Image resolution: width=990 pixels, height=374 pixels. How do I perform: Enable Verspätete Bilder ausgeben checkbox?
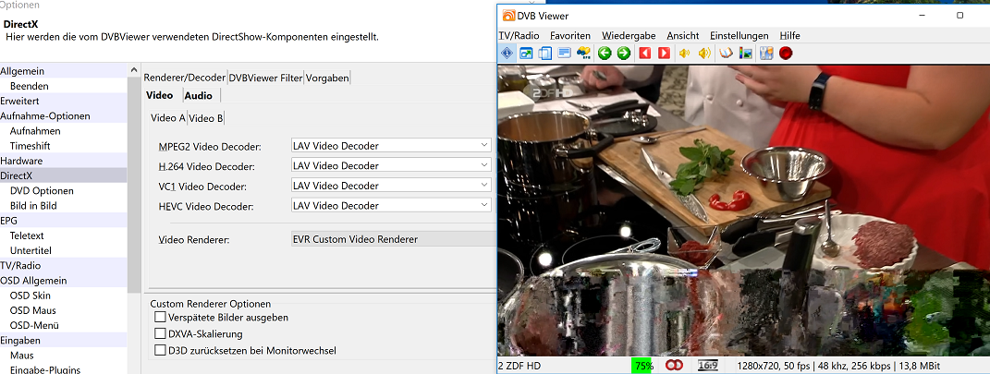[160, 318]
